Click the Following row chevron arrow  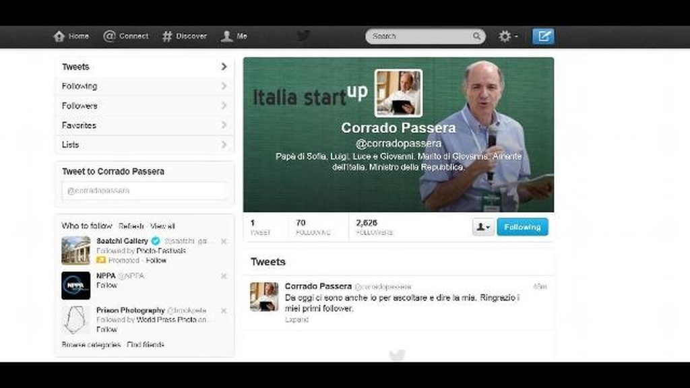point(224,86)
